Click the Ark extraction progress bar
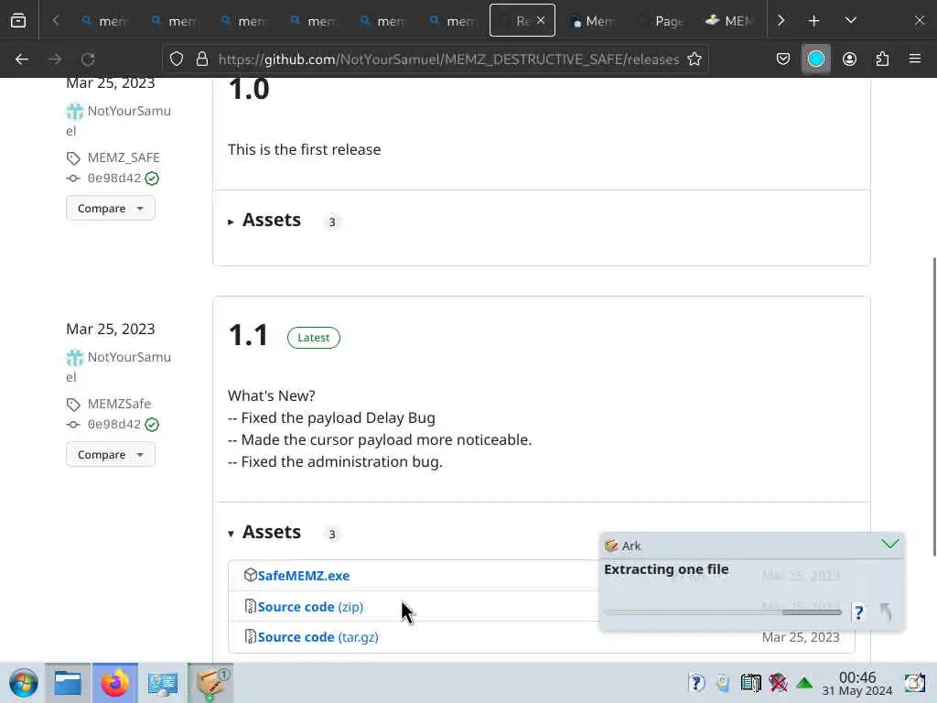The width and height of the screenshot is (937, 703). [x=723, y=612]
